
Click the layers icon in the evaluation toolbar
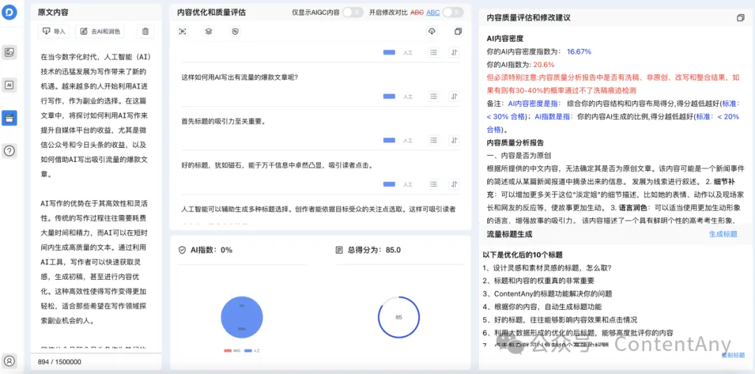pyautogui.click(x=208, y=31)
